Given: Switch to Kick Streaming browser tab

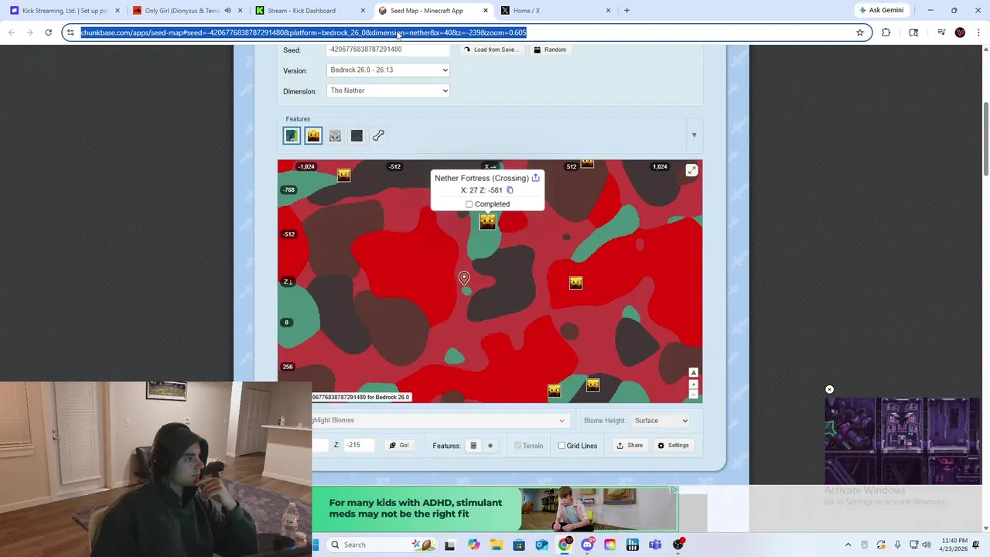Looking at the screenshot, I should pyautogui.click(x=65, y=11).
